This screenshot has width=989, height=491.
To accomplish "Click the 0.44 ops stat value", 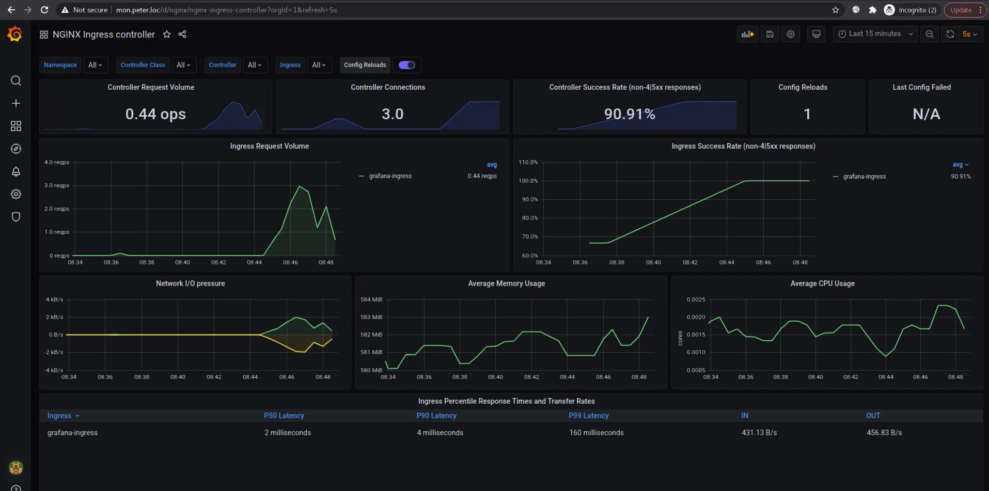I will point(155,114).
